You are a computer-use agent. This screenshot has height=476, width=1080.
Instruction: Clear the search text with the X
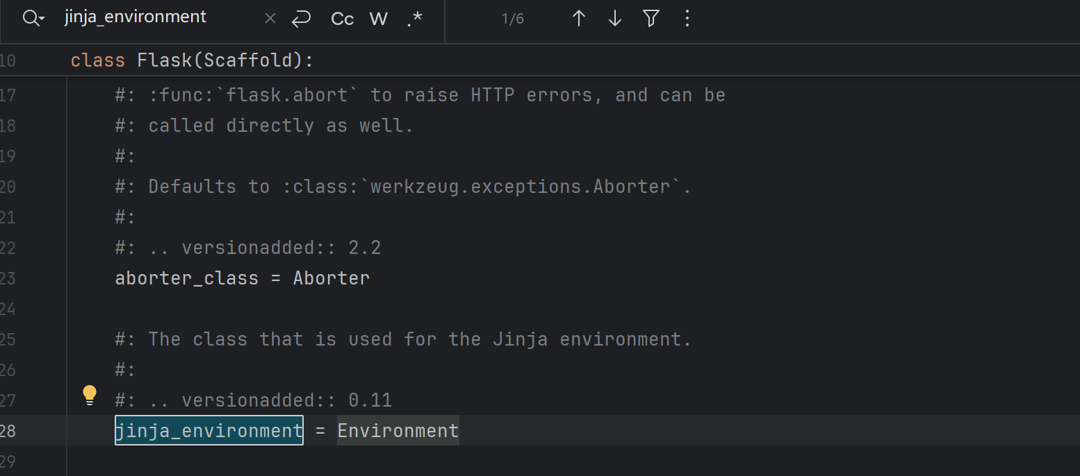coord(270,19)
